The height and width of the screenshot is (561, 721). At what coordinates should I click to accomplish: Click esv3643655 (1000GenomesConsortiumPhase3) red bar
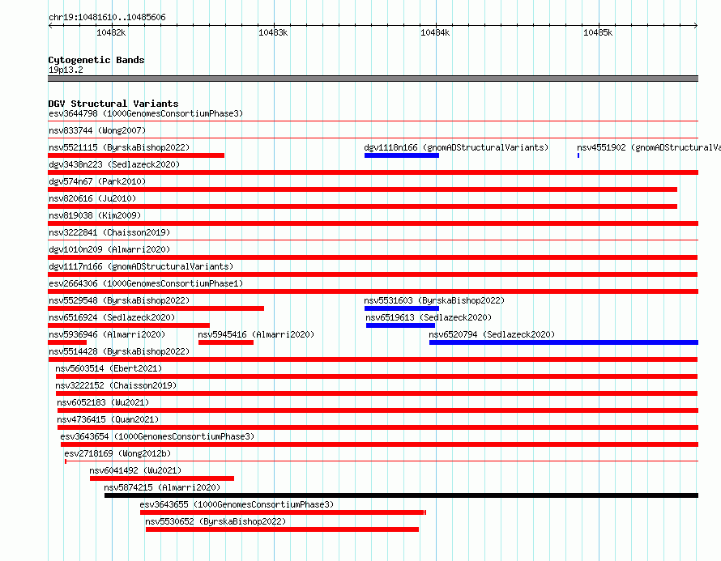[x=283, y=512]
